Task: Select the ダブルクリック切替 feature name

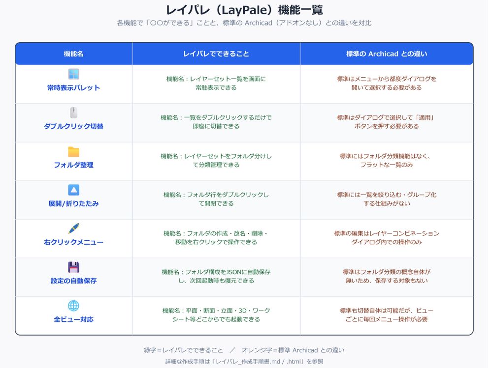Action: 74,126
